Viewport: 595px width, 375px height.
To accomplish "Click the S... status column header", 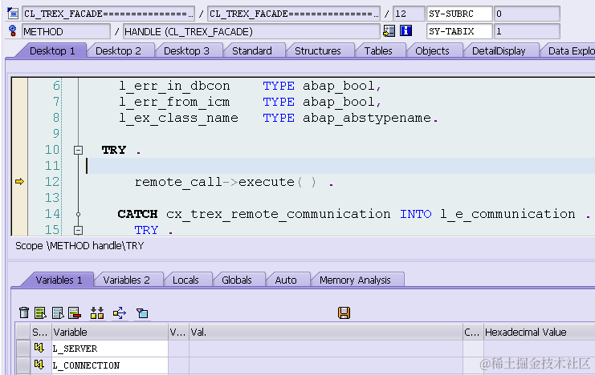I will coord(41,333).
